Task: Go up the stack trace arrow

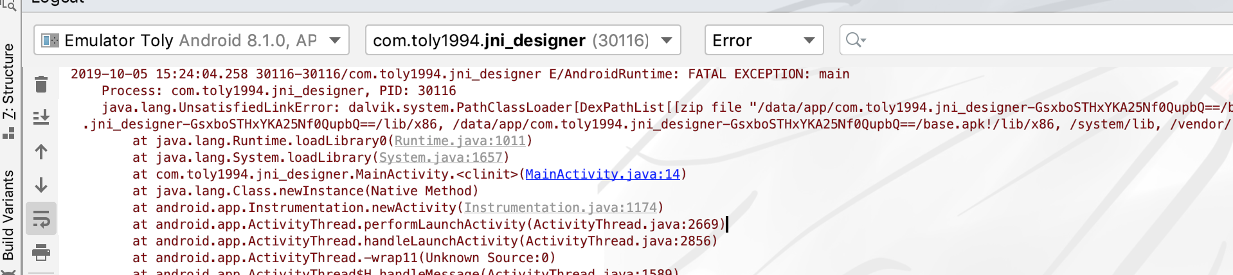Action: tap(41, 152)
